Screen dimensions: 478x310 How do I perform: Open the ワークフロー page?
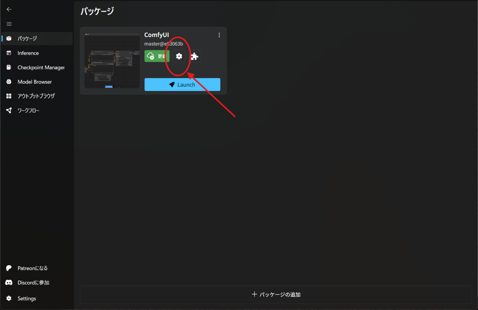coord(37,110)
